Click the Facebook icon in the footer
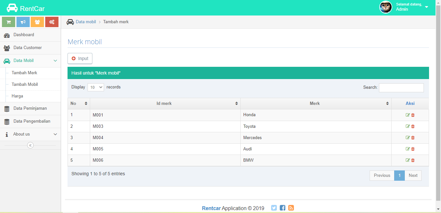This screenshot has height=213, width=441. point(282,208)
